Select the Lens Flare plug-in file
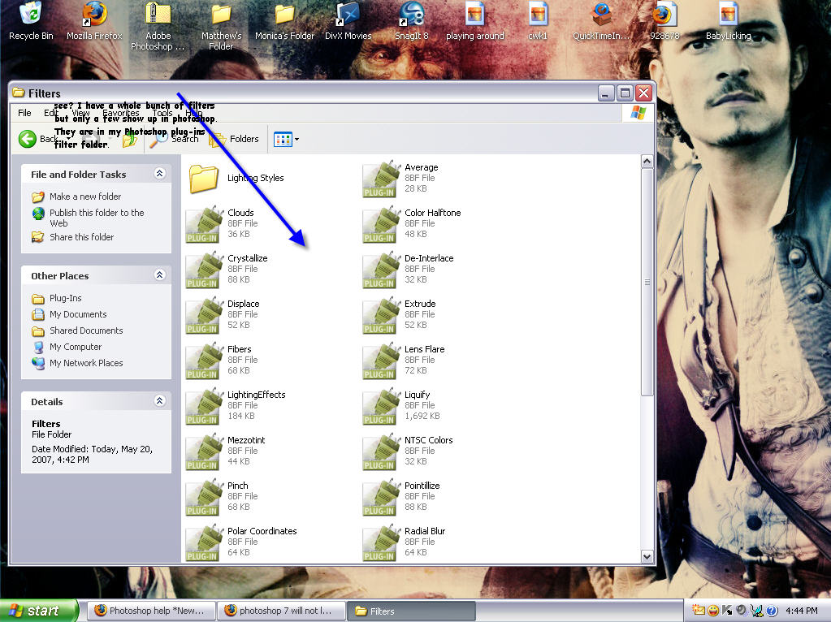The height and width of the screenshot is (622, 831). tap(404, 361)
